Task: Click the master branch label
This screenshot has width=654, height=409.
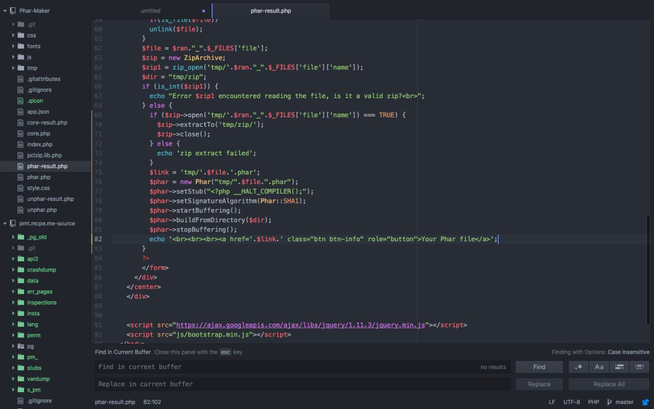Action: click(624, 402)
